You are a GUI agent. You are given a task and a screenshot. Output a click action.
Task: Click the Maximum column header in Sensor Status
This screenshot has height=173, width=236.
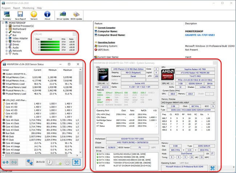pyautogui.click(x=68, y=70)
